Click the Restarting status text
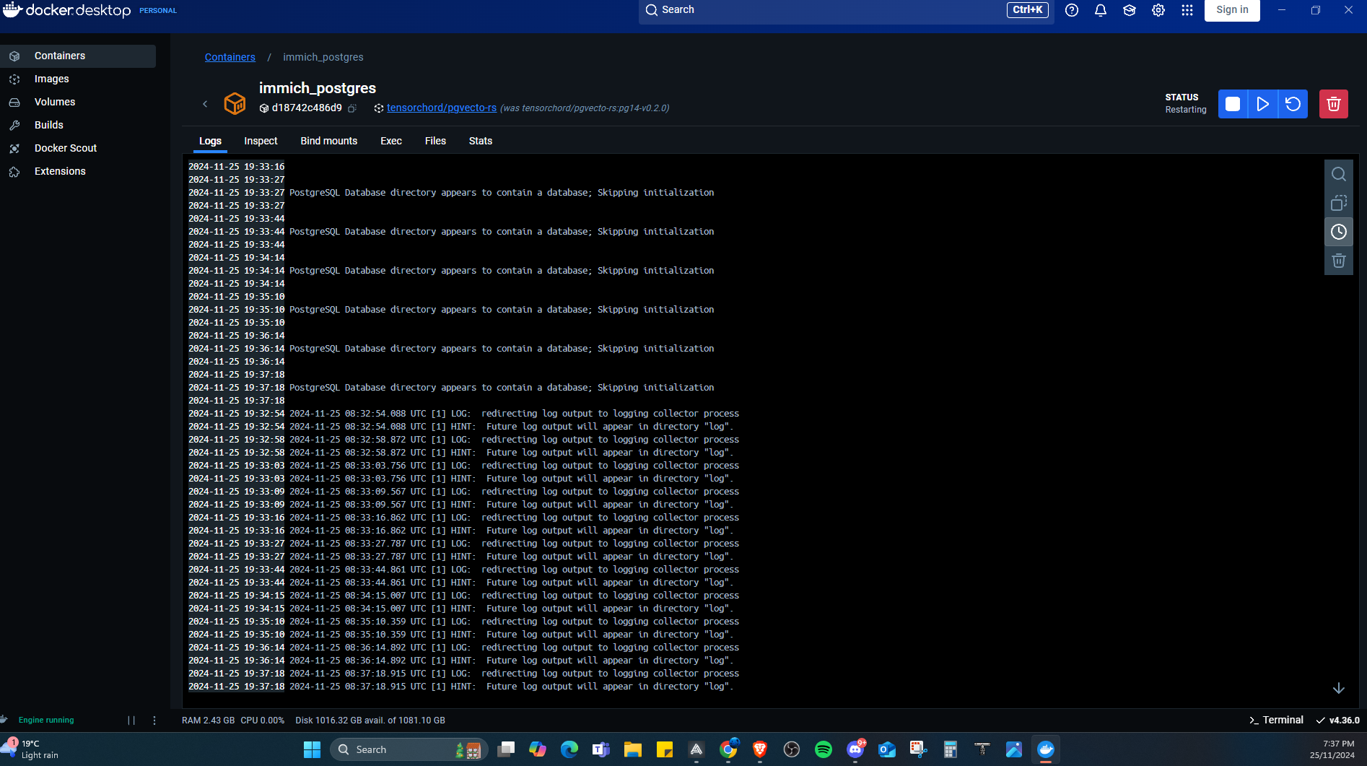This screenshot has height=766, width=1367. 1186,110
